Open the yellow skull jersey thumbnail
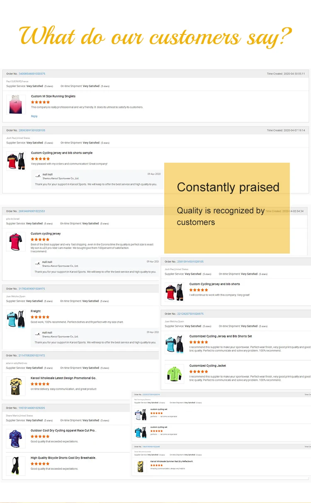Screen dimensions: 311x503 coord(16,386)
